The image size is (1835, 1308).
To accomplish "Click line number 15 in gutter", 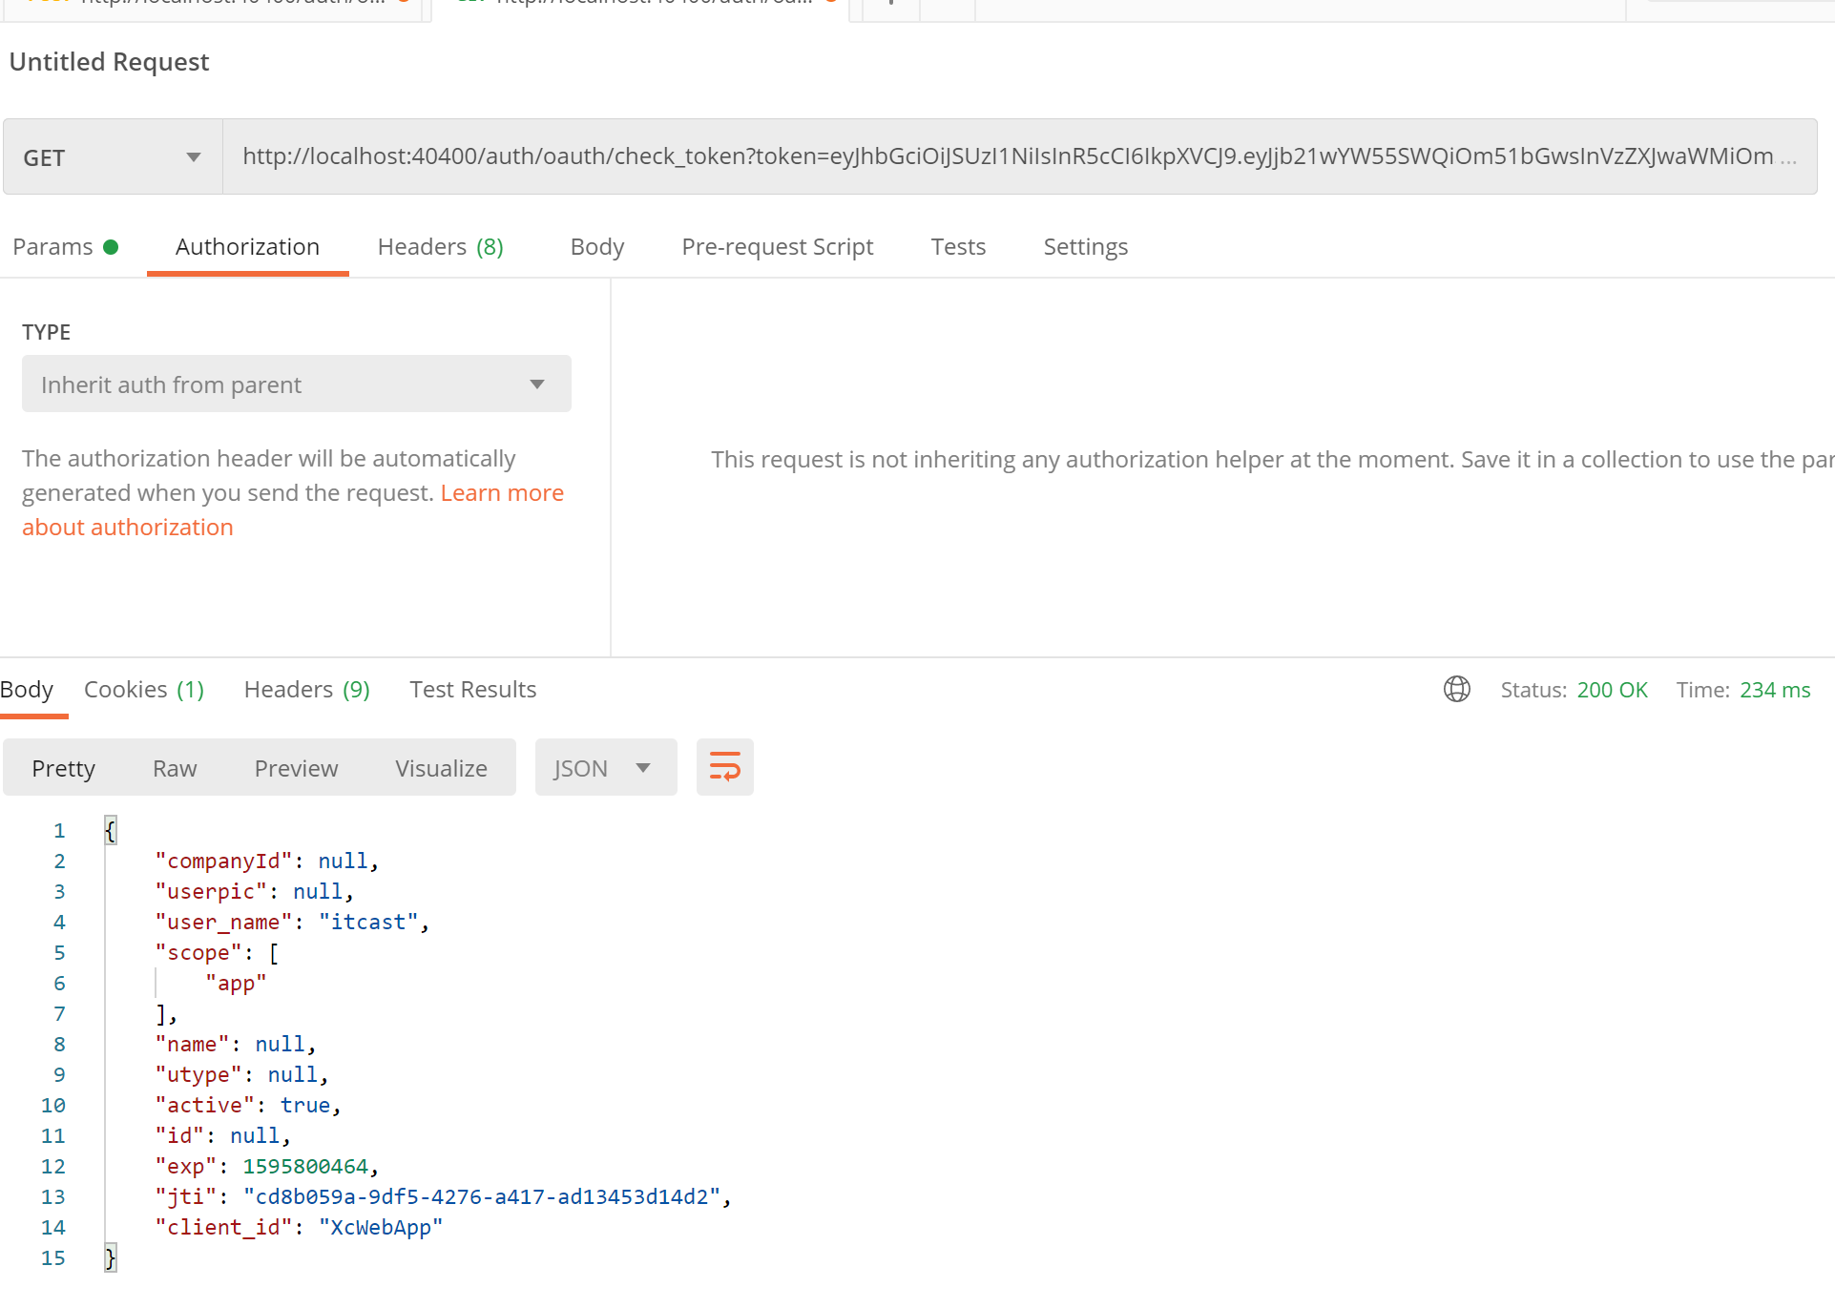I will pyautogui.click(x=53, y=1258).
